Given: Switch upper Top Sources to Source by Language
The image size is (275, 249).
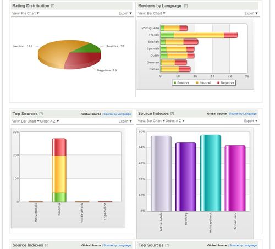Looking at the screenshot, I should tap(117, 114).
